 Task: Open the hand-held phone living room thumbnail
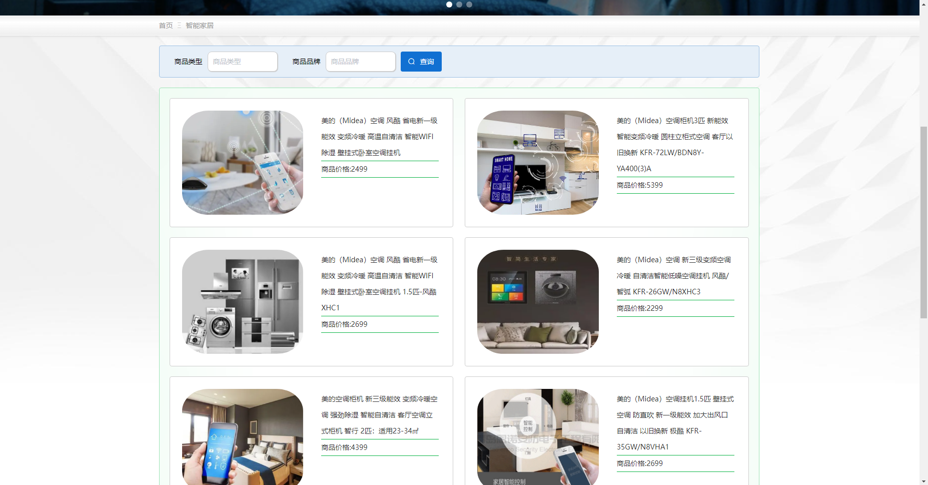pyautogui.click(x=243, y=163)
